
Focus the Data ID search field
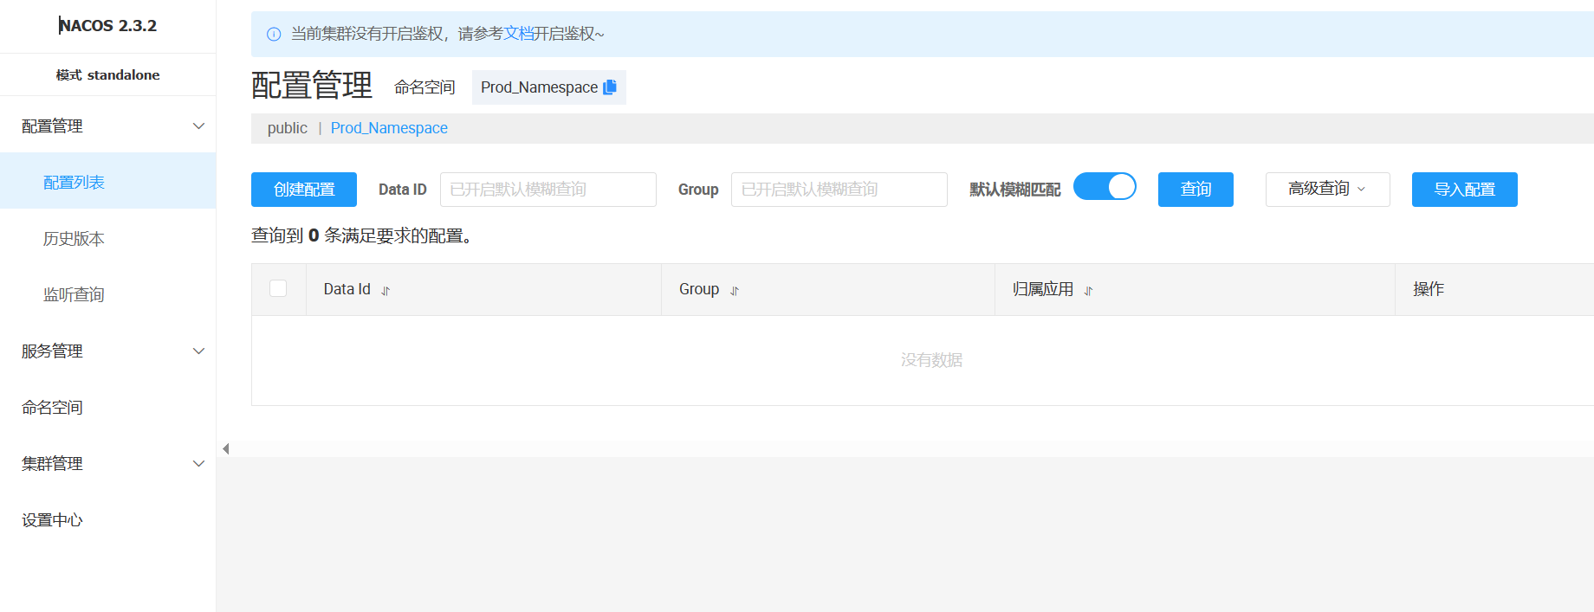point(548,190)
